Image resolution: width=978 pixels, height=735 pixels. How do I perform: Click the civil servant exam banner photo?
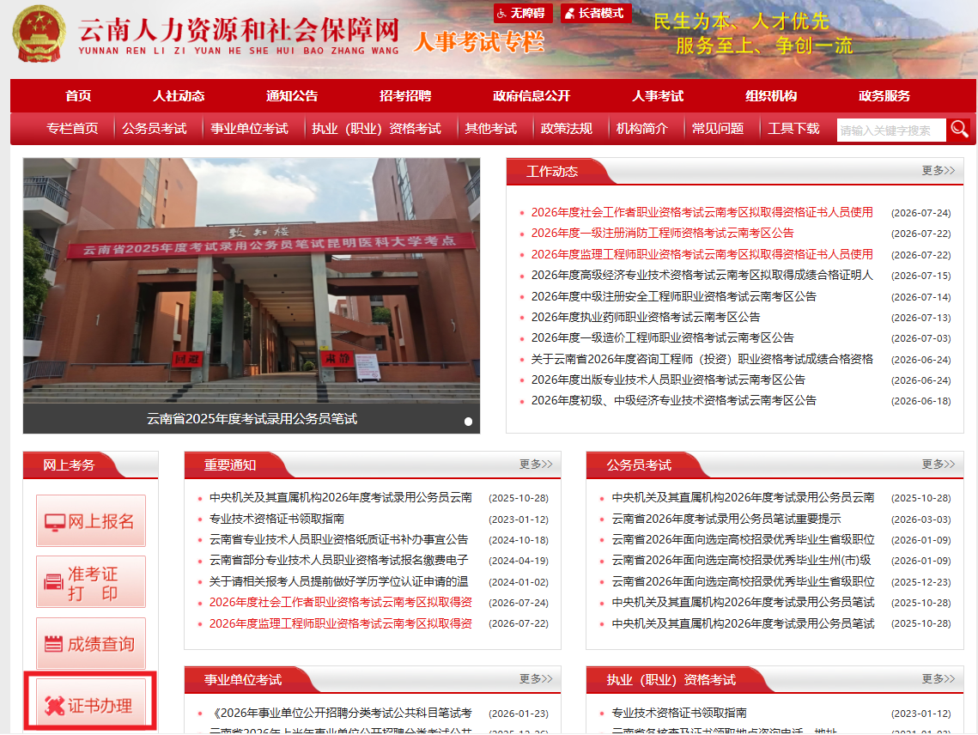pyautogui.click(x=252, y=281)
